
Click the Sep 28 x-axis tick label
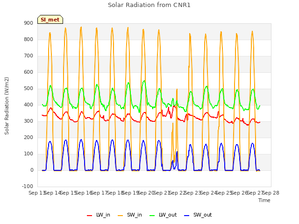(x=271, y=193)
